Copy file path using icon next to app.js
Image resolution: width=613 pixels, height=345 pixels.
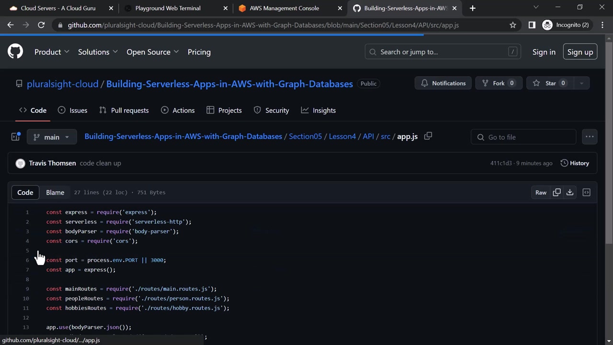coord(428,136)
